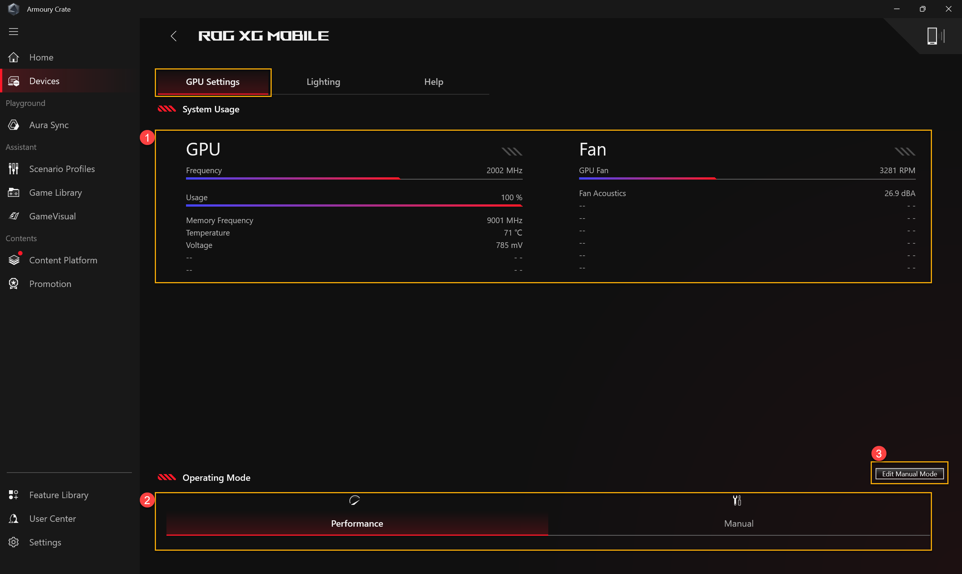962x574 pixels.
Task: Select Performance operating mode
Action: tap(357, 523)
